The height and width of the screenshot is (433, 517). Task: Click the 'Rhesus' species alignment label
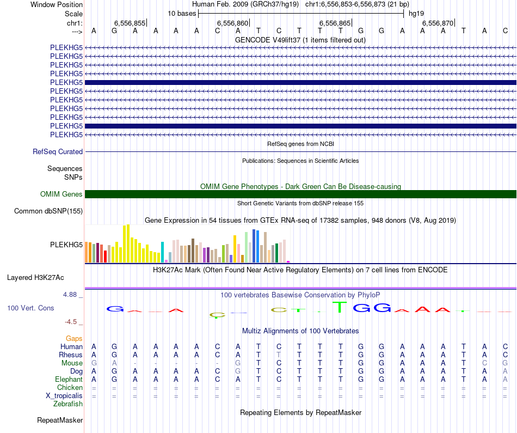[x=71, y=355]
